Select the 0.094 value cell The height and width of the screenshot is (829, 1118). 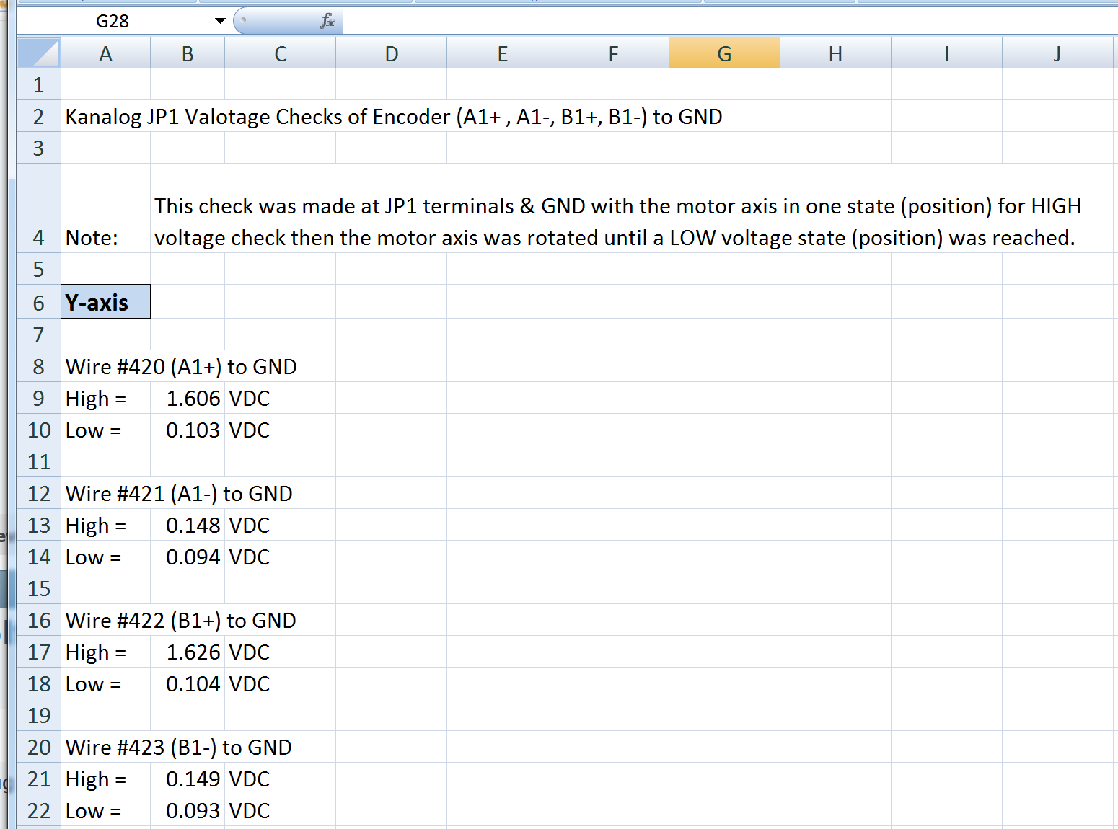coord(188,557)
